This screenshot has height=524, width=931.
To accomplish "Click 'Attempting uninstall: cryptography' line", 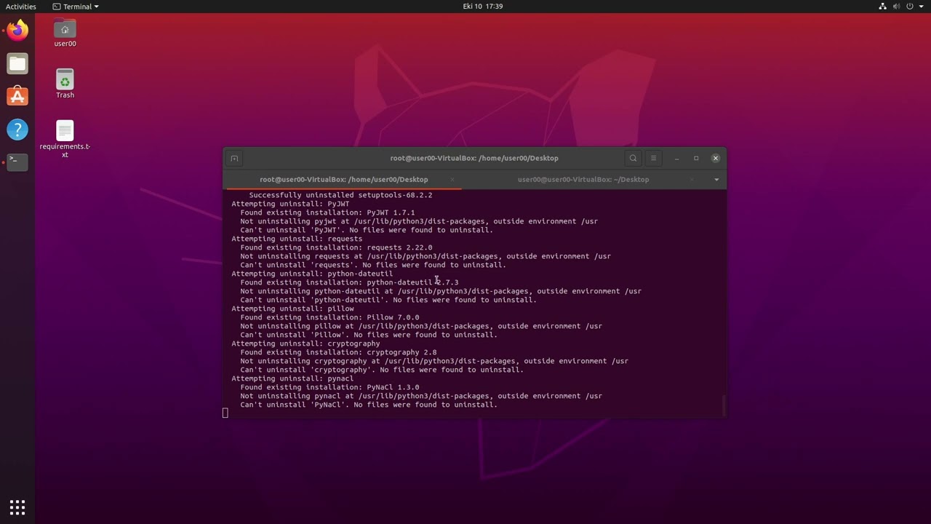I will (x=305, y=344).
